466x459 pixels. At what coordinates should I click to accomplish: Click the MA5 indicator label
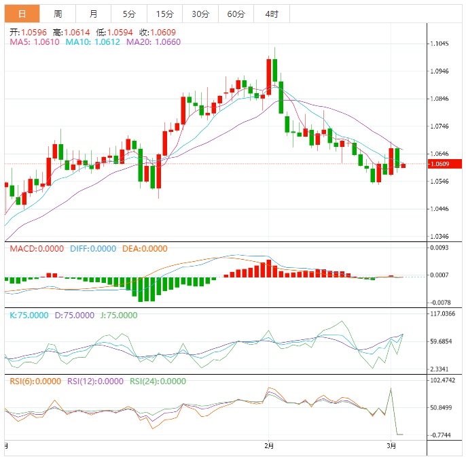(34, 42)
